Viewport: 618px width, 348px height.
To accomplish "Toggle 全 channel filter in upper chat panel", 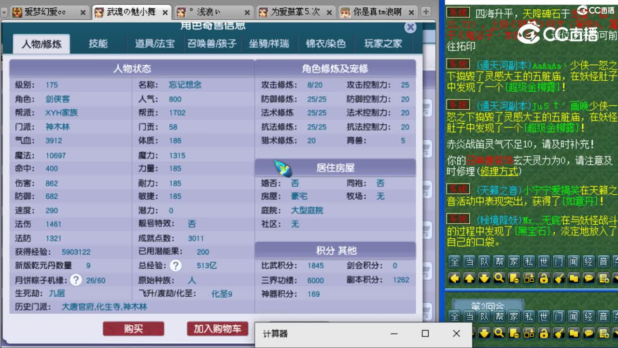I will tap(454, 262).
